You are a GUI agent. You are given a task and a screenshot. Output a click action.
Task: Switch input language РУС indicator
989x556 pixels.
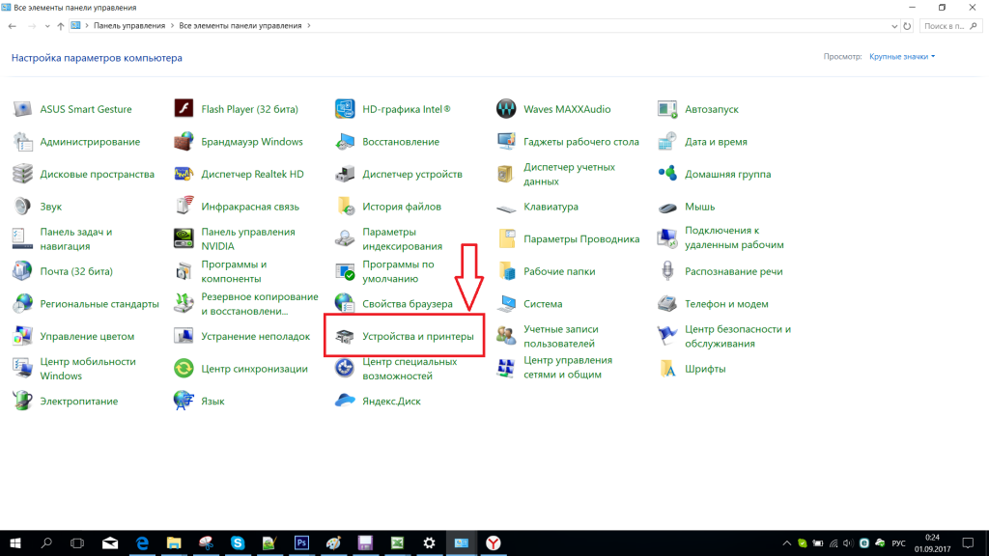tap(898, 543)
